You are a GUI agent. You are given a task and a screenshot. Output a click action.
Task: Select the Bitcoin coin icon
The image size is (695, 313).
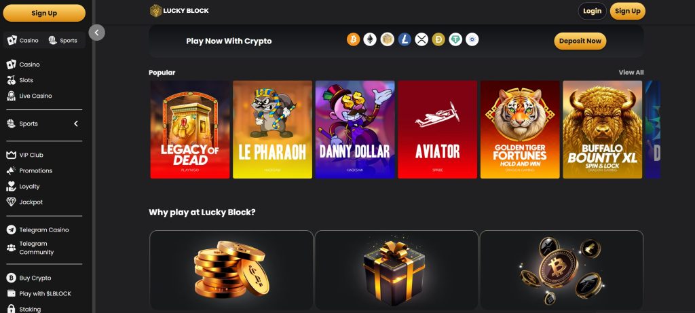[353, 40]
